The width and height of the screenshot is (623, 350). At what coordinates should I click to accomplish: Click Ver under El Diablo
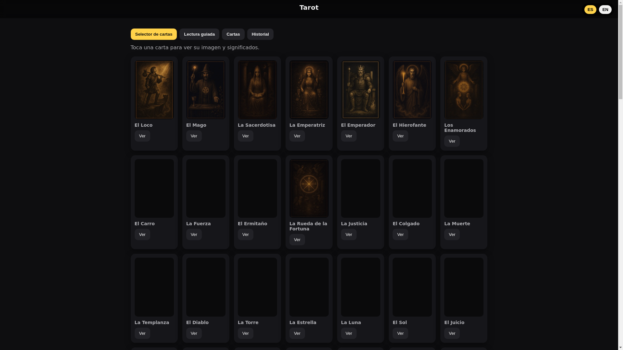tap(194, 333)
